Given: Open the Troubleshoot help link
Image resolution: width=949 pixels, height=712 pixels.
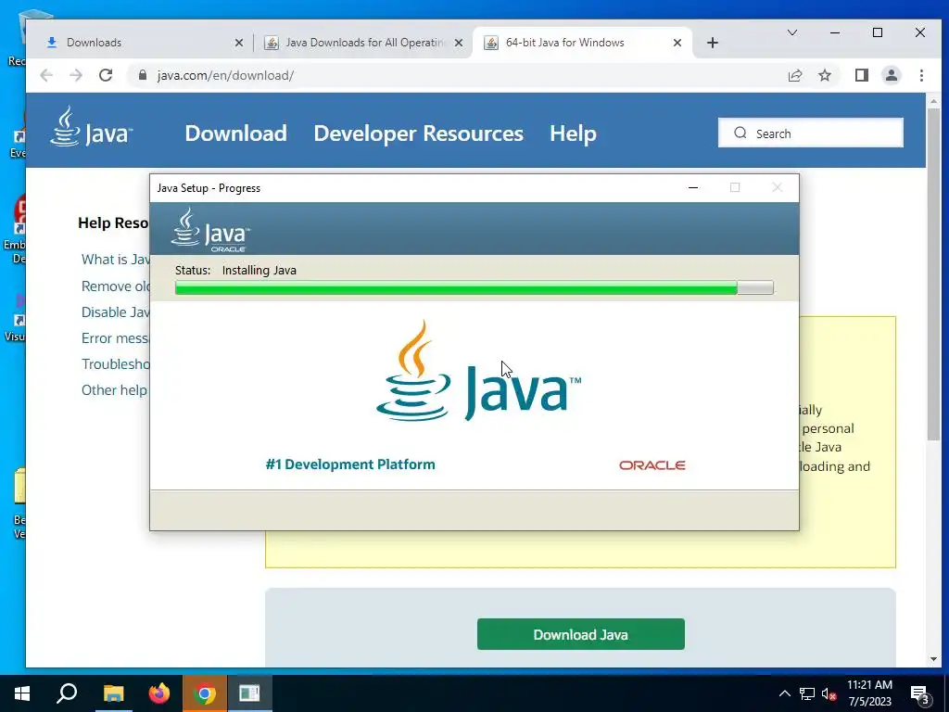Looking at the screenshot, I should point(116,364).
